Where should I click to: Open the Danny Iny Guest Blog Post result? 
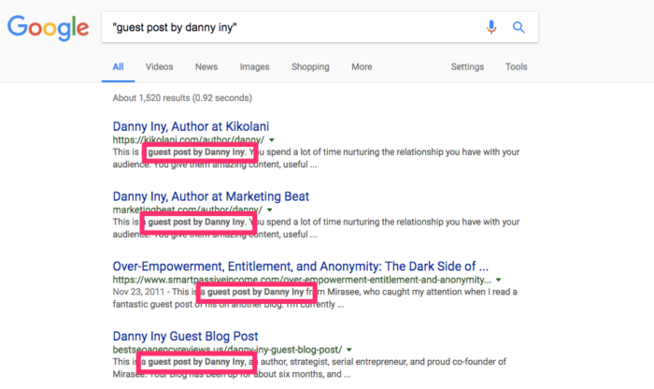(x=185, y=336)
